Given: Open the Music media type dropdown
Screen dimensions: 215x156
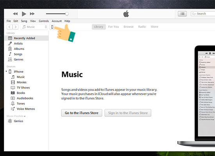Looking at the screenshot, I should point(34,27).
